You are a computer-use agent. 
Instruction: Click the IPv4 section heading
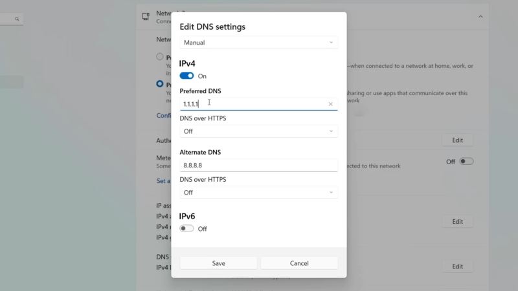(x=187, y=63)
